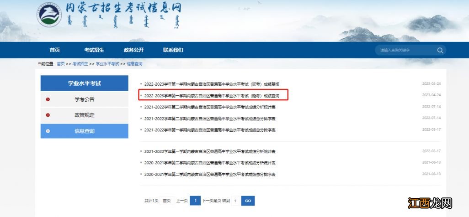Click the 共计1页 page count text

pyautogui.click(x=151, y=201)
